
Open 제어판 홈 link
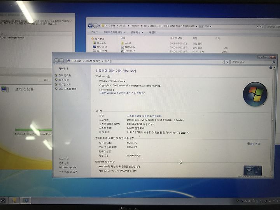(64, 68)
